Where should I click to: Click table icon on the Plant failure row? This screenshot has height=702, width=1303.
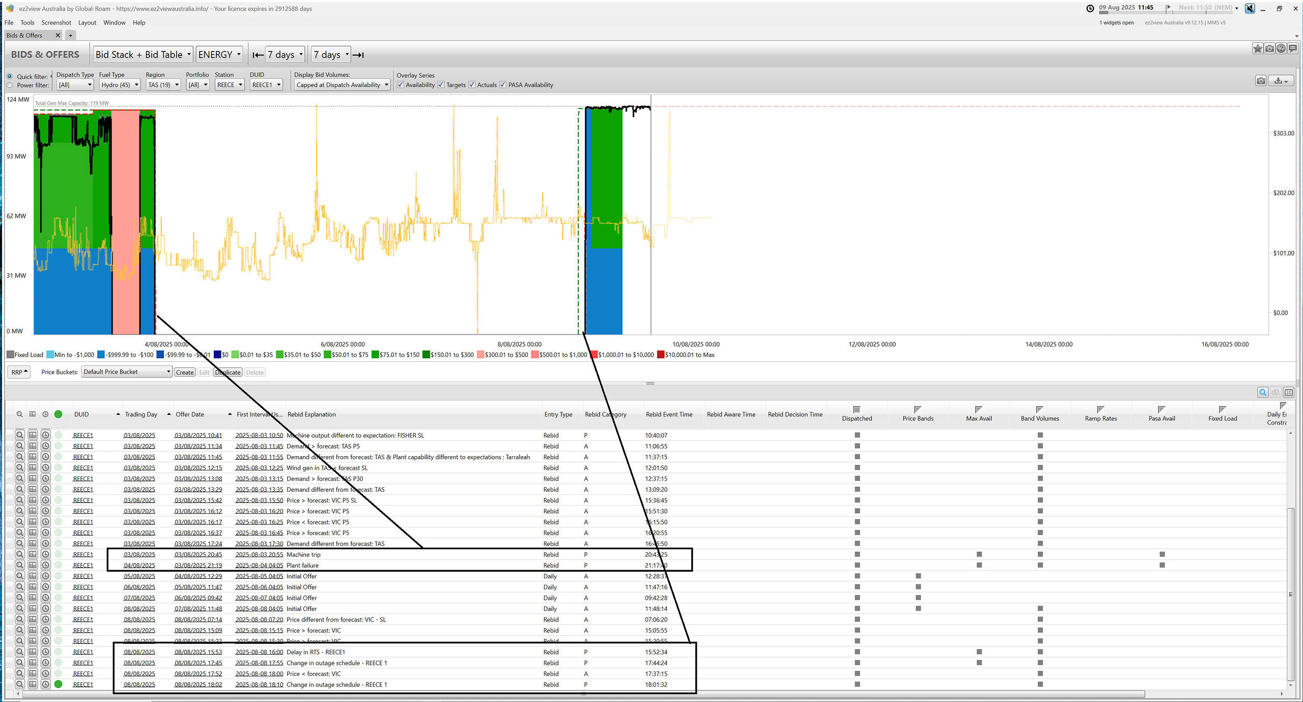tap(33, 565)
